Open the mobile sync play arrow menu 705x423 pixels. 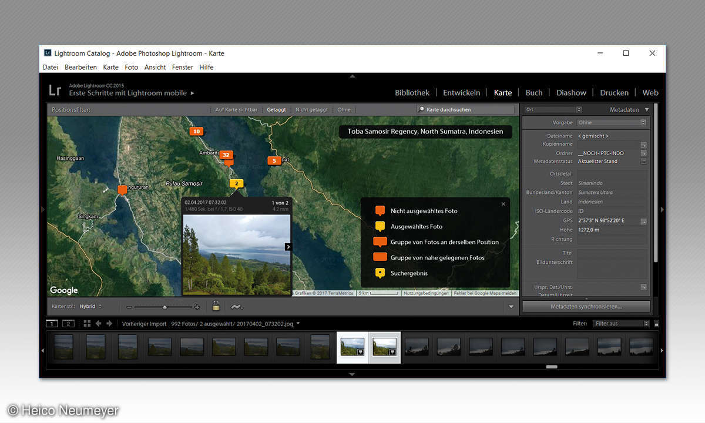[192, 93]
